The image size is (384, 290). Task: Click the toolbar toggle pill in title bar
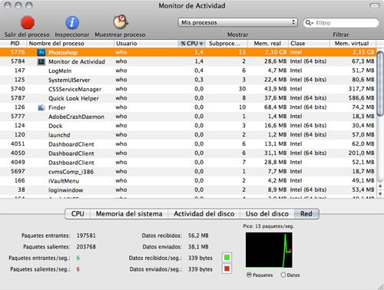click(x=375, y=5)
